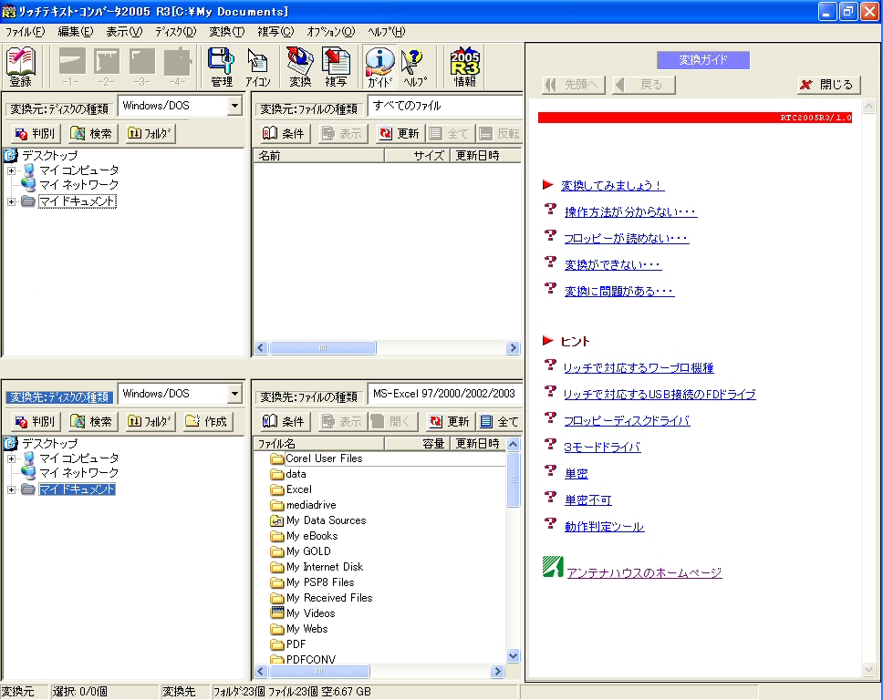The width and height of the screenshot is (883, 700).
Task: Click フォルダ in the source disk panel
Action: 150,133
